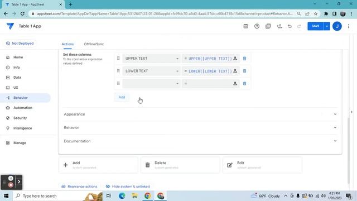Delete the LOWER TEXT column assignment

244,71
